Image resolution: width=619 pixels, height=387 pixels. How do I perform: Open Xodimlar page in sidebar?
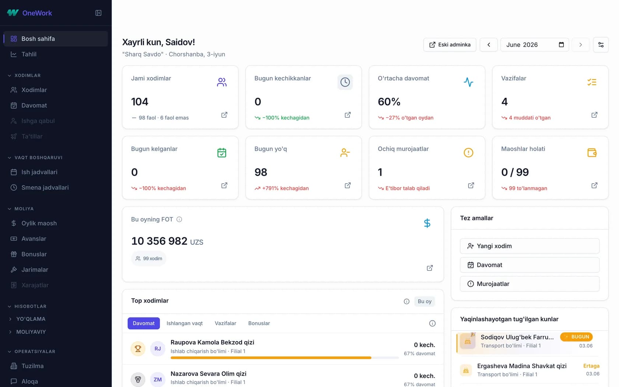click(x=56, y=90)
